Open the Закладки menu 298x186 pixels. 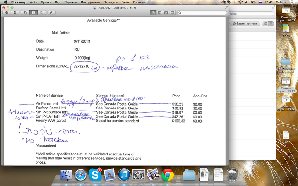111,2
